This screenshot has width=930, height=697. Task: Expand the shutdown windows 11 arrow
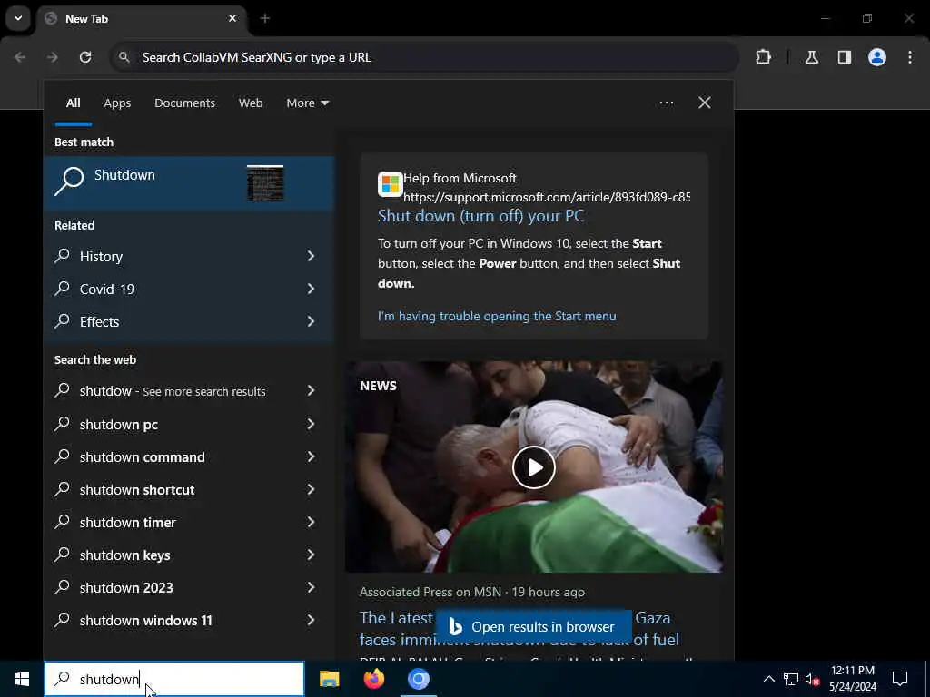pyautogui.click(x=311, y=620)
